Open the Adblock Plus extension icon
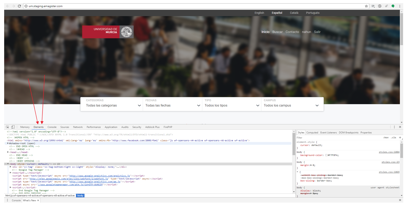Image resolution: width=410 pixels, height=212 pixels. [380, 6]
